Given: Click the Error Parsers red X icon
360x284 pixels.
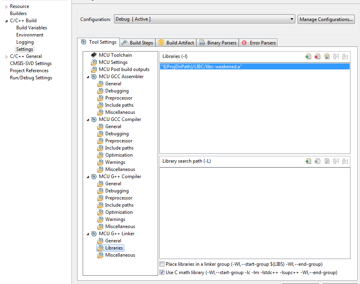Looking at the screenshot, I should (x=244, y=42).
